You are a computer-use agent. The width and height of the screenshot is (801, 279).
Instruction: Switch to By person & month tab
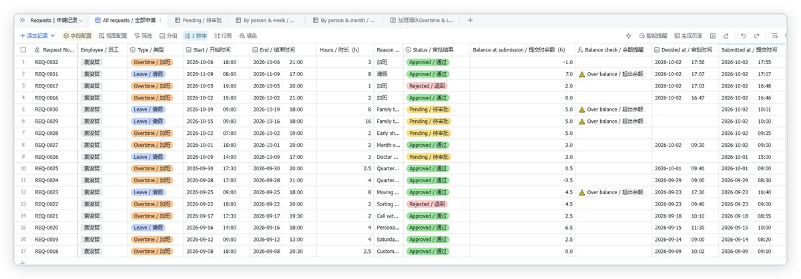point(345,21)
